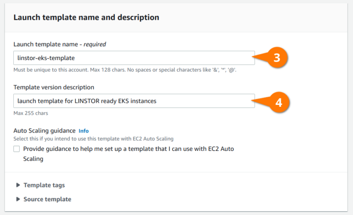The image size is (353, 215).
Task: Click the 'Auto Scaling guidance' label text
Action: click(x=45, y=131)
